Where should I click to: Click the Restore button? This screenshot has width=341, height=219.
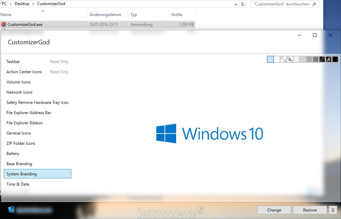click(x=310, y=210)
